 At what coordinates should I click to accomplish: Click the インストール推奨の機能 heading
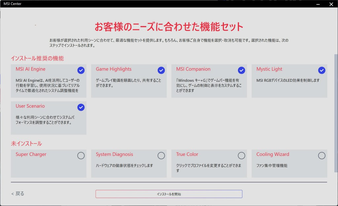click(37, 58)
